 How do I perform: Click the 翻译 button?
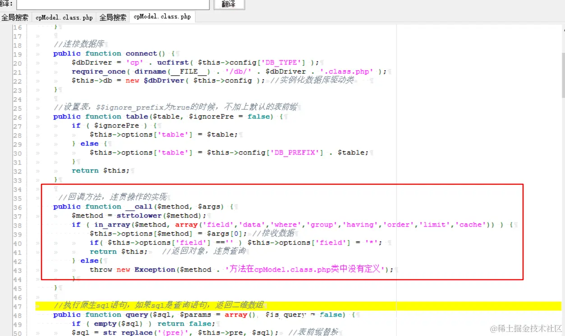click(x=229, y=4)
